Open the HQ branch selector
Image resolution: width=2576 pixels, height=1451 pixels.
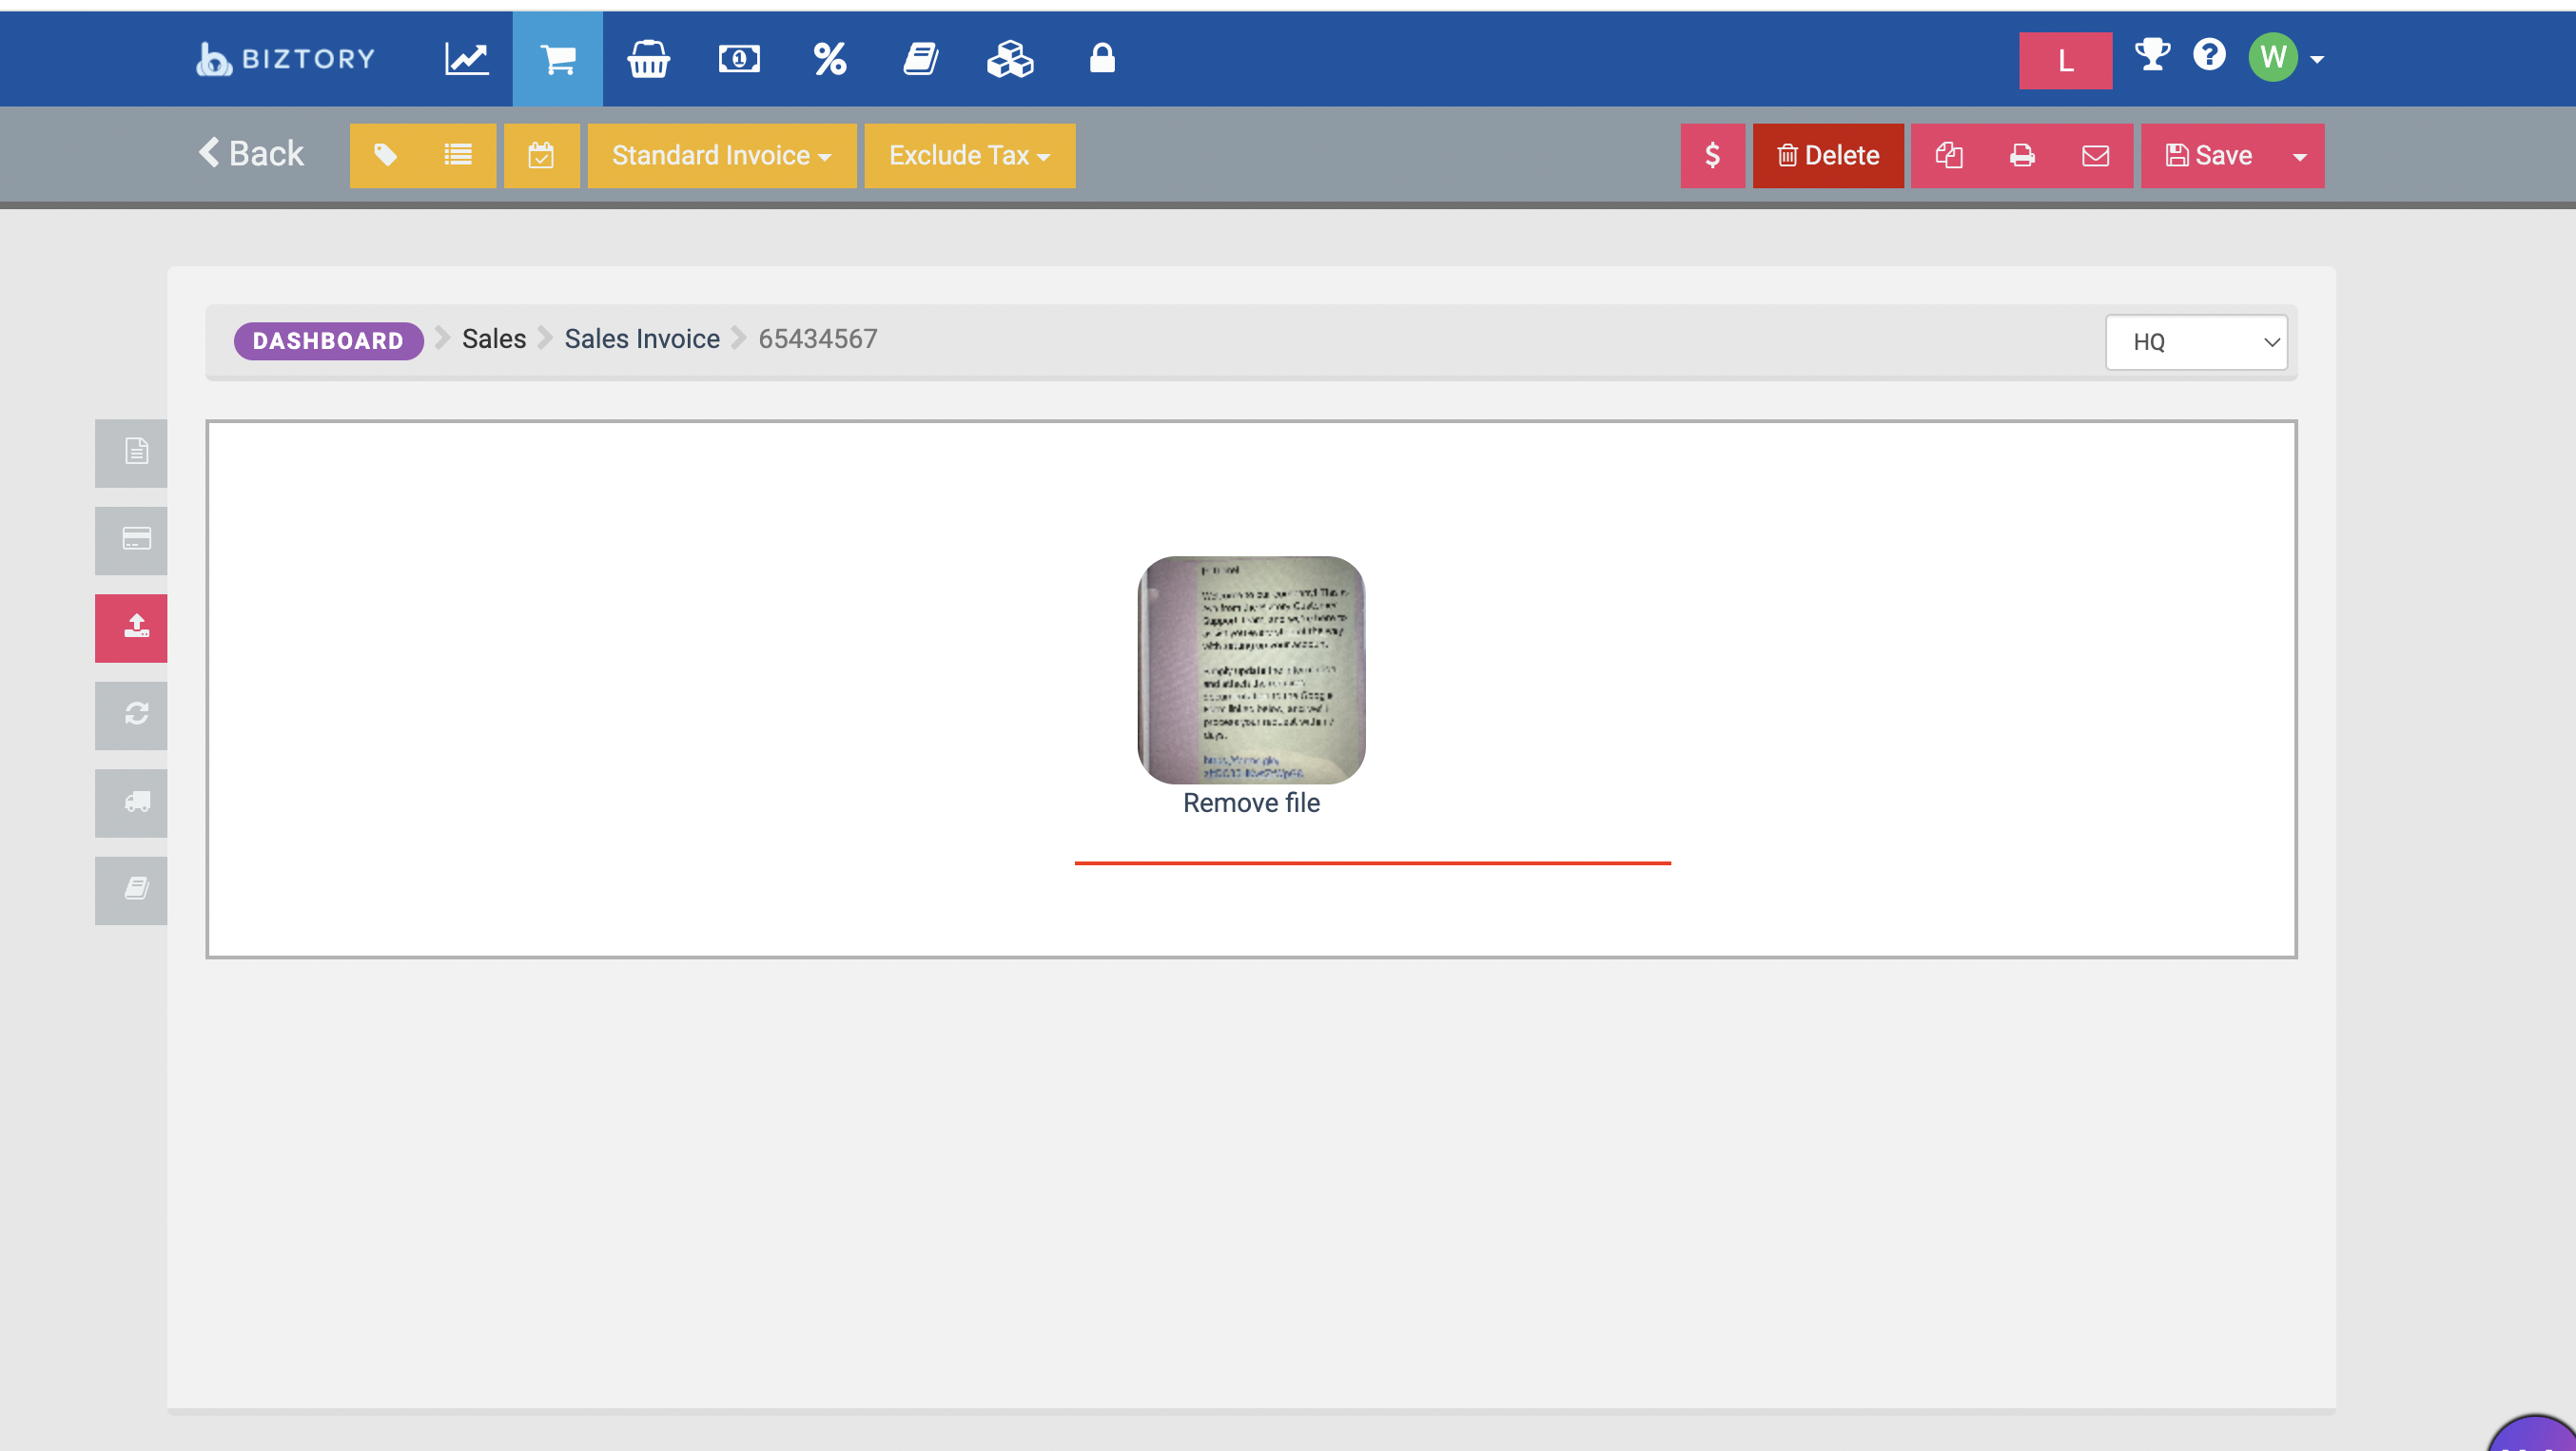[2195, 341]
